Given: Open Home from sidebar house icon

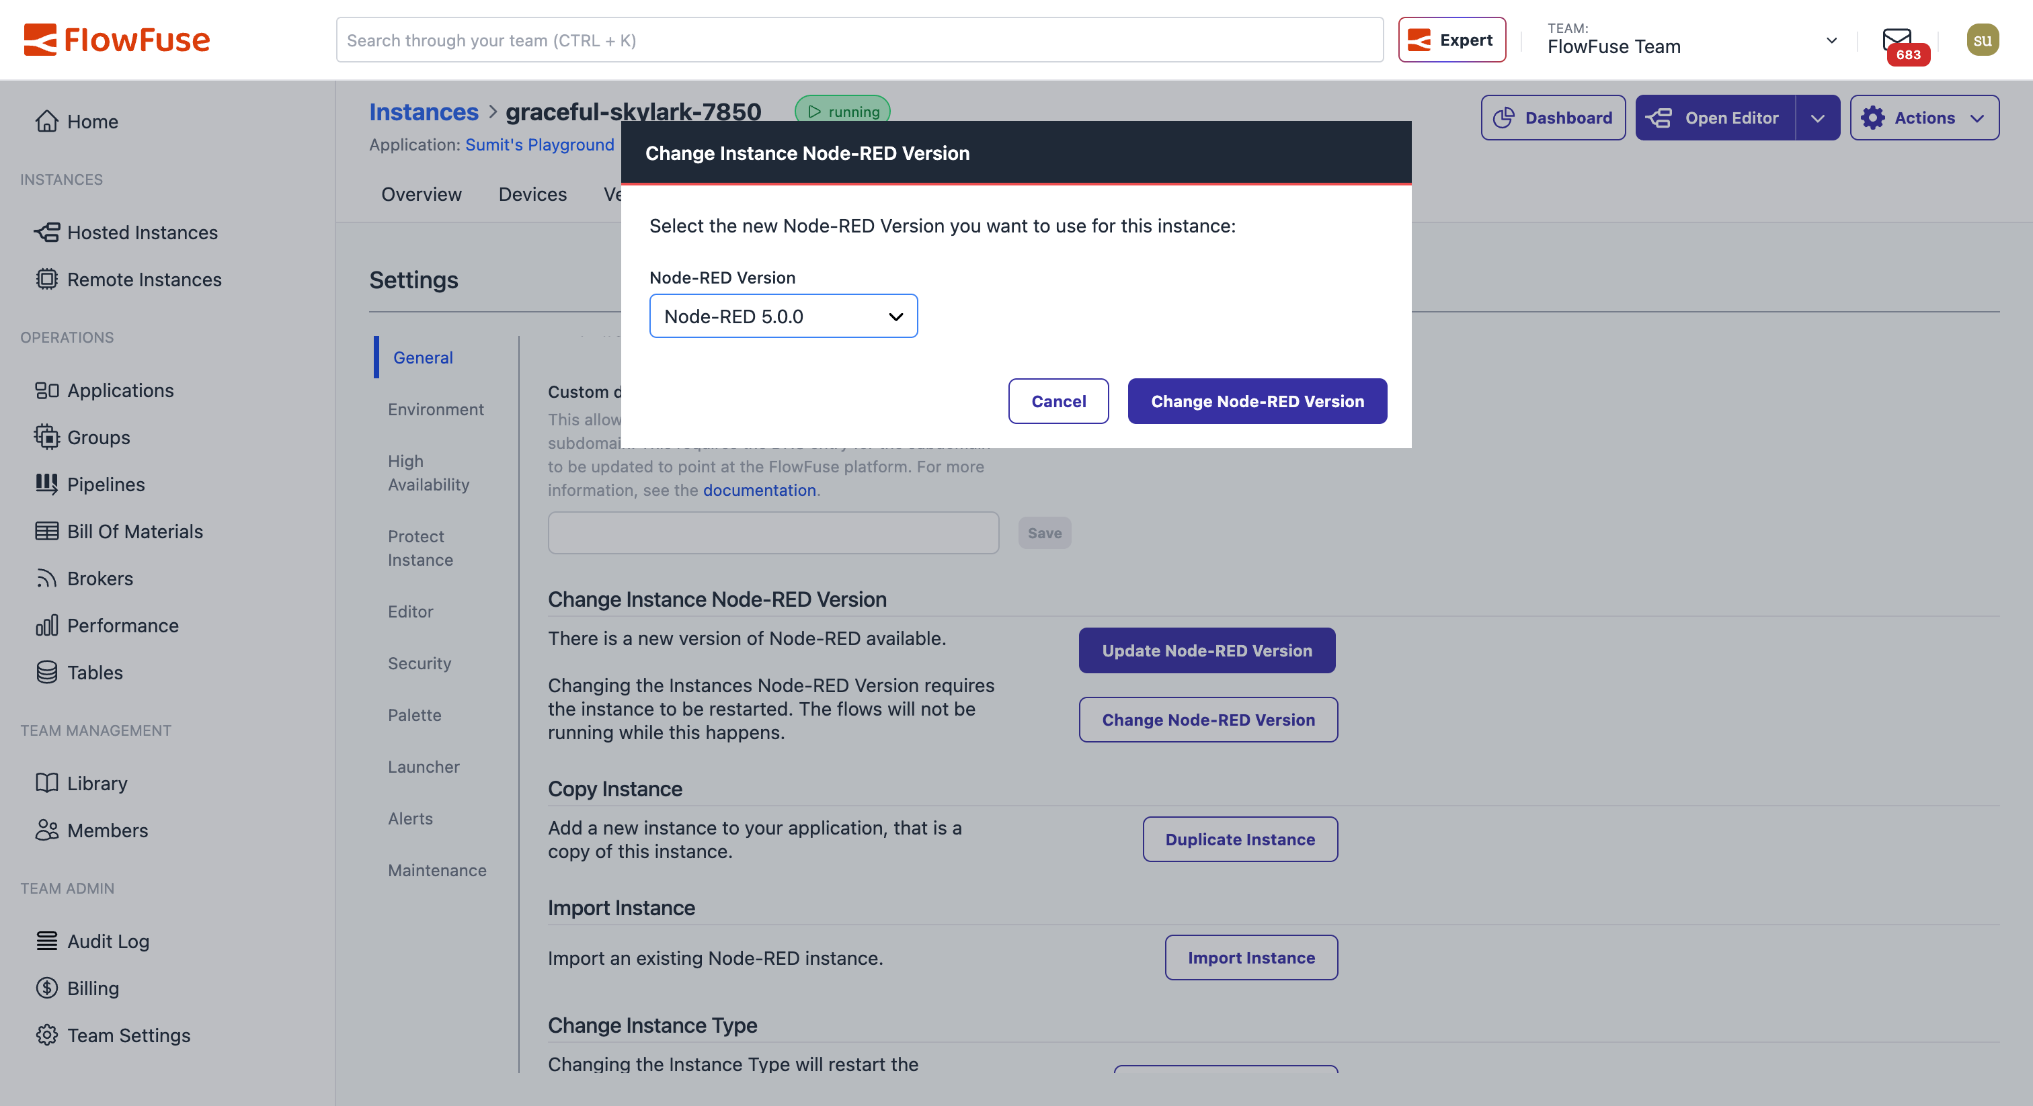Looking at the screenshot, I should 46,121.
